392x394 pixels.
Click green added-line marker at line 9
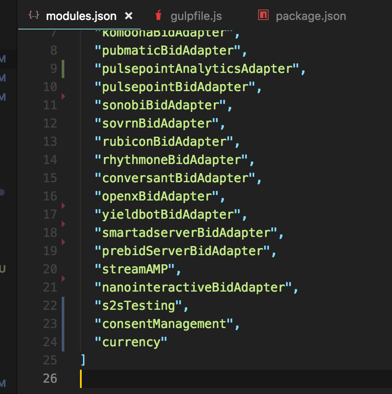tap(63, 69)
